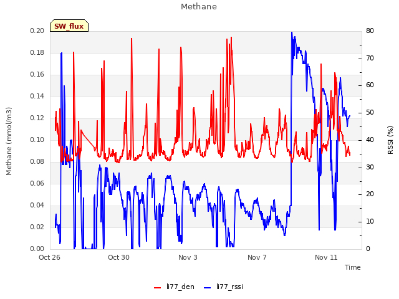The image size is (399, 299).
Task: Click the 30 right axis tick label
Action: coord(370,168)
